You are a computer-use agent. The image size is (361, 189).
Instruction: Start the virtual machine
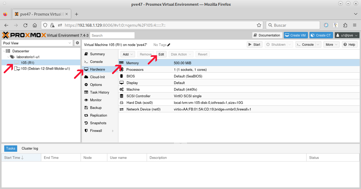254,45
